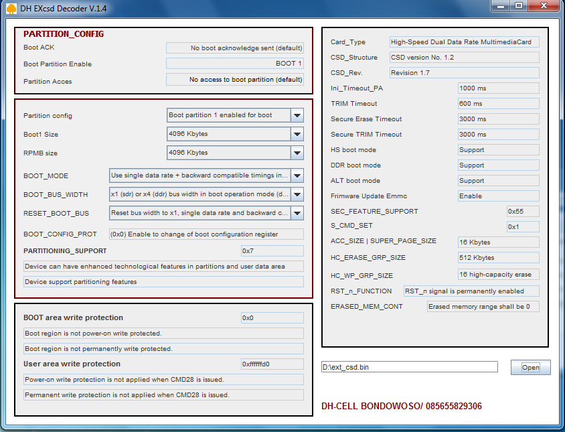Click the DH EXcsd Decoder app icon
565x432 pixels.
coord(11,8)
